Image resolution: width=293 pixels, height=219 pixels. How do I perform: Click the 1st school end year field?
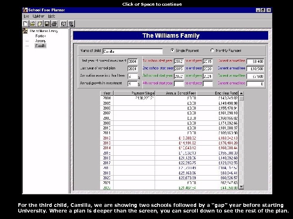point(208,61)
